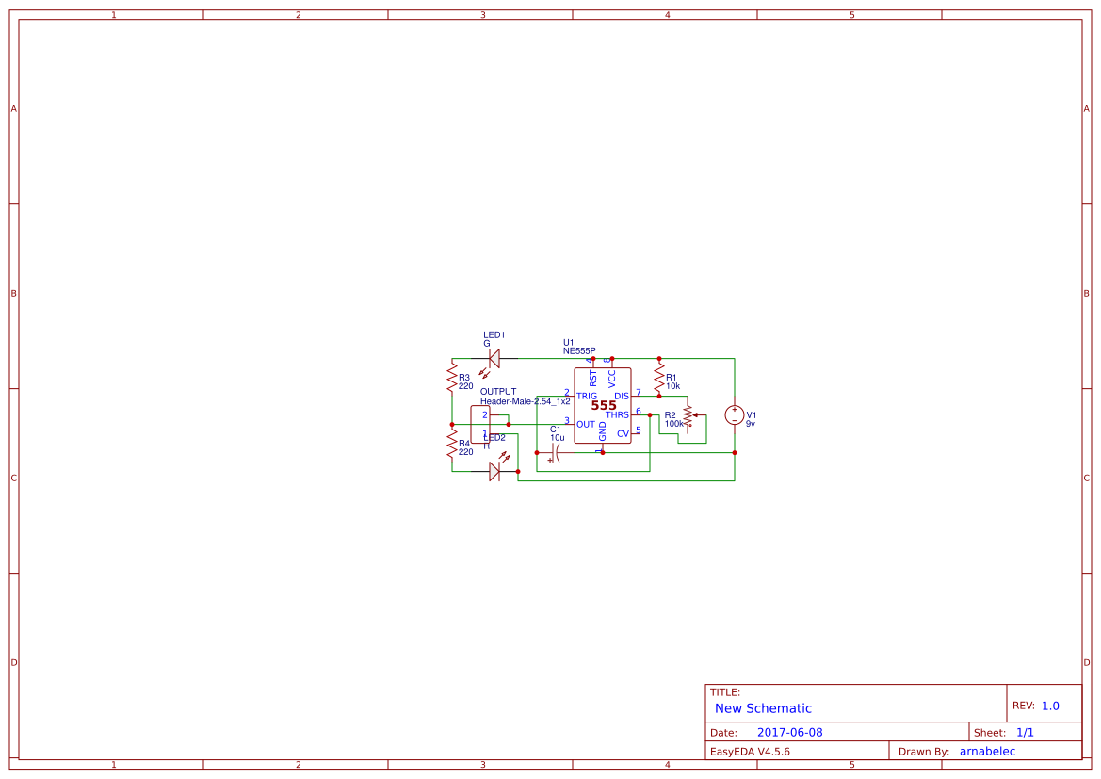The width and height of the screenshot is (1101, 779).
Task: Select the arnabelec drawn-by name
Action: (x=986, y=751)
